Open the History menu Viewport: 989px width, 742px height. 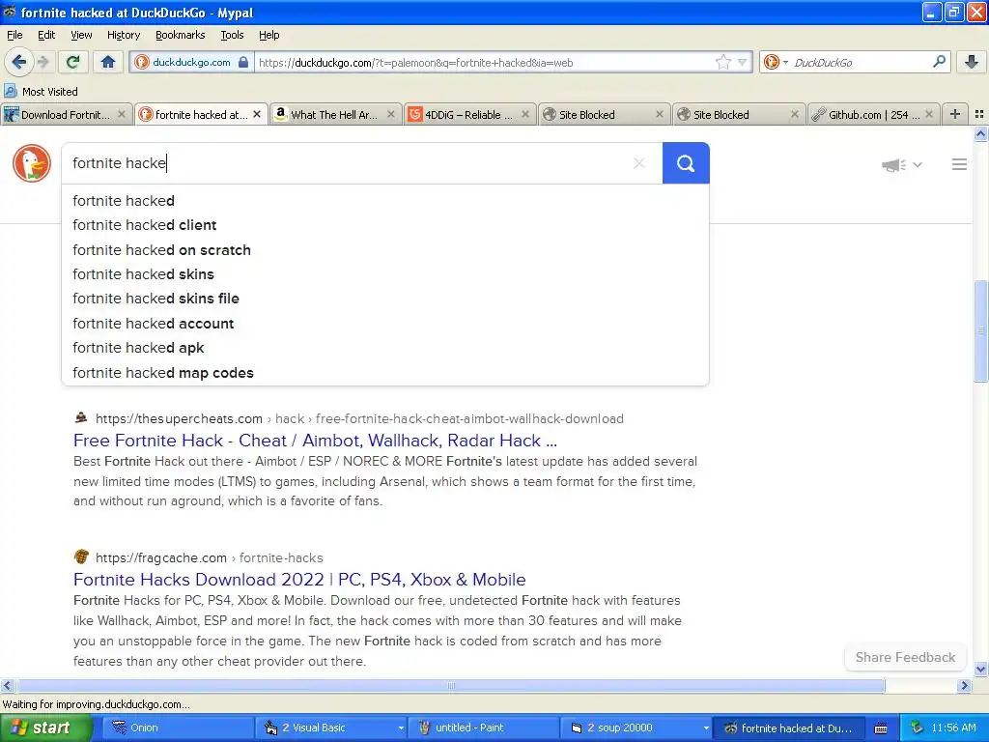pos(124,35)
